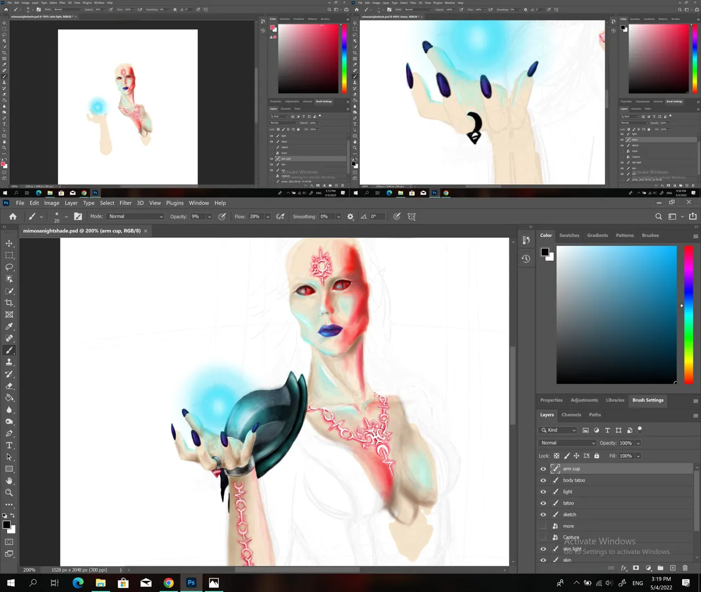Open the Smoothing 0% dropdown arrow

coord(338,217)
